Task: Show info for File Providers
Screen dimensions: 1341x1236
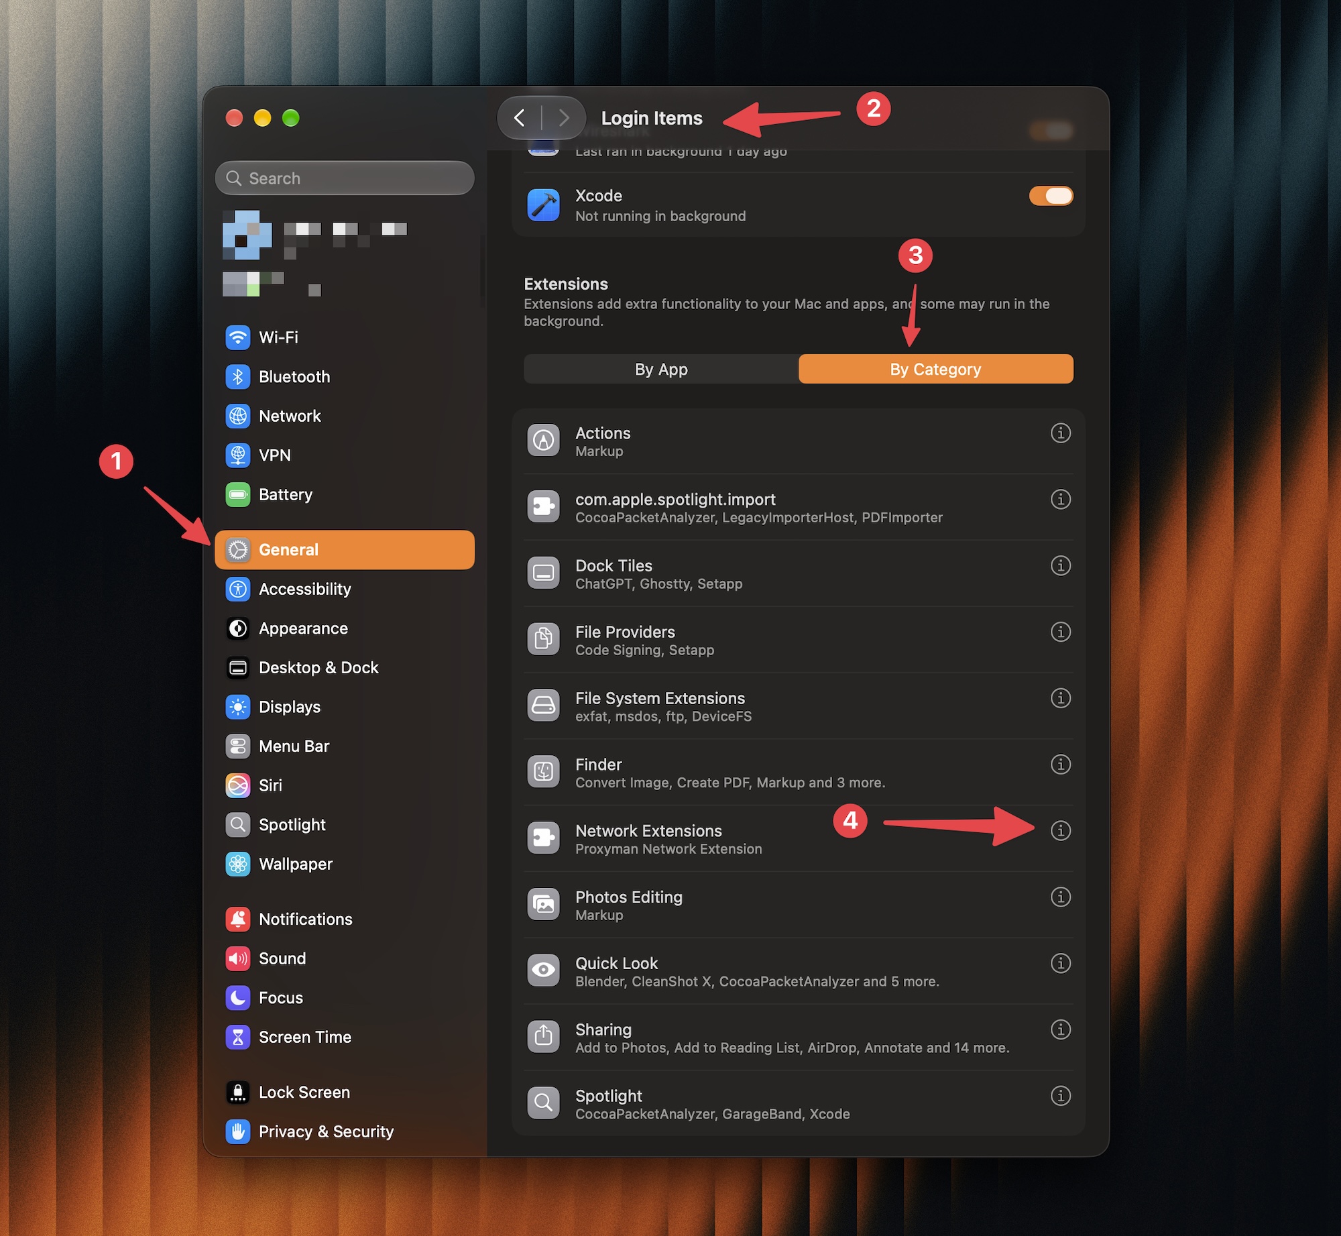Action: coord(1060,632)
